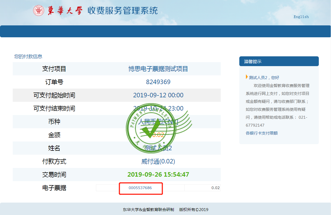Click the payment start time 2019-09-12 00:00
Screen dimensions: 331x215
(158, 95)
